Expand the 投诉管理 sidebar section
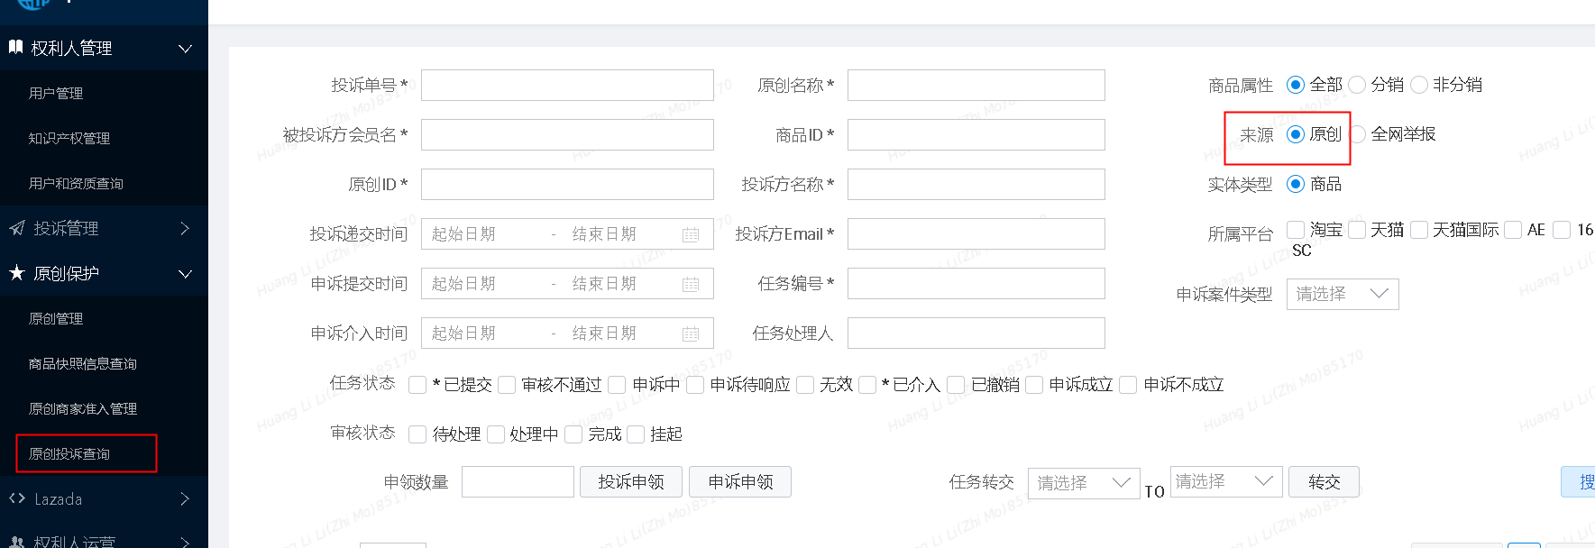 104,228
